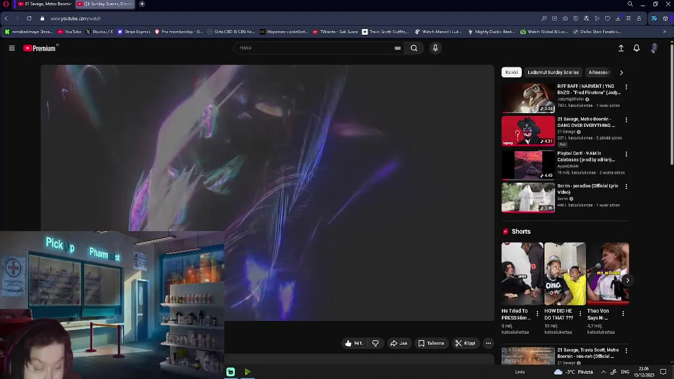Click the JodyHighRoller channel name

571,99
